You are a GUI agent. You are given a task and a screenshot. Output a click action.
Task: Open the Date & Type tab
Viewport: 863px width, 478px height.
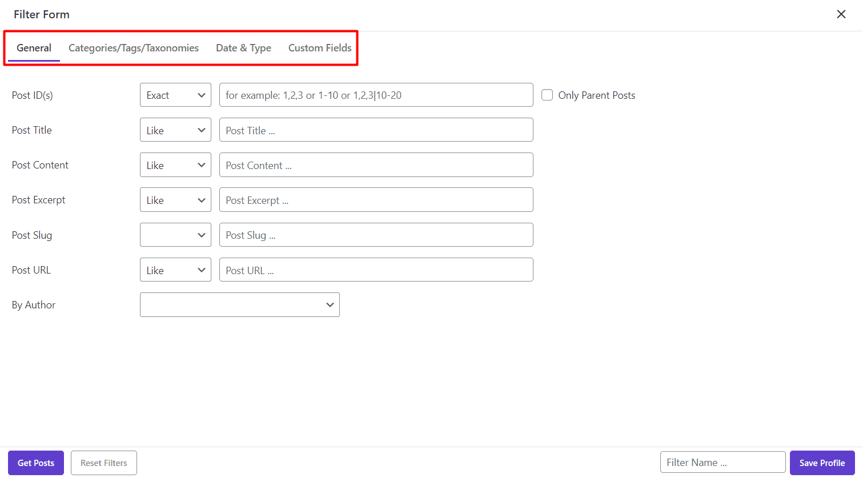243,48
